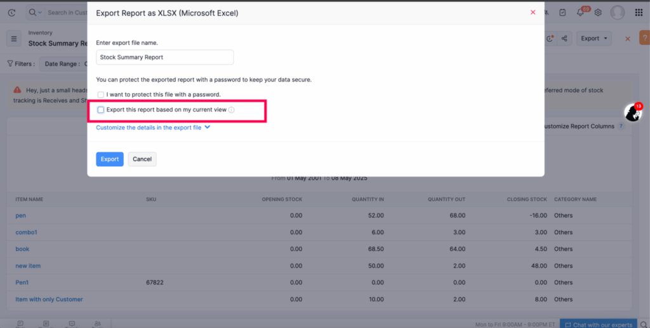Click the red warning triangle icon

[x=17, y=90]
